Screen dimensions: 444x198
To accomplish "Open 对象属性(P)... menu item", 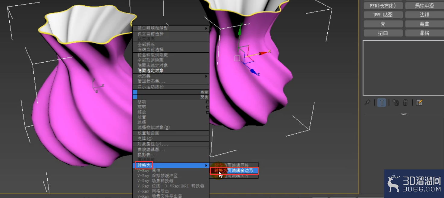I will tap(171, 144).
